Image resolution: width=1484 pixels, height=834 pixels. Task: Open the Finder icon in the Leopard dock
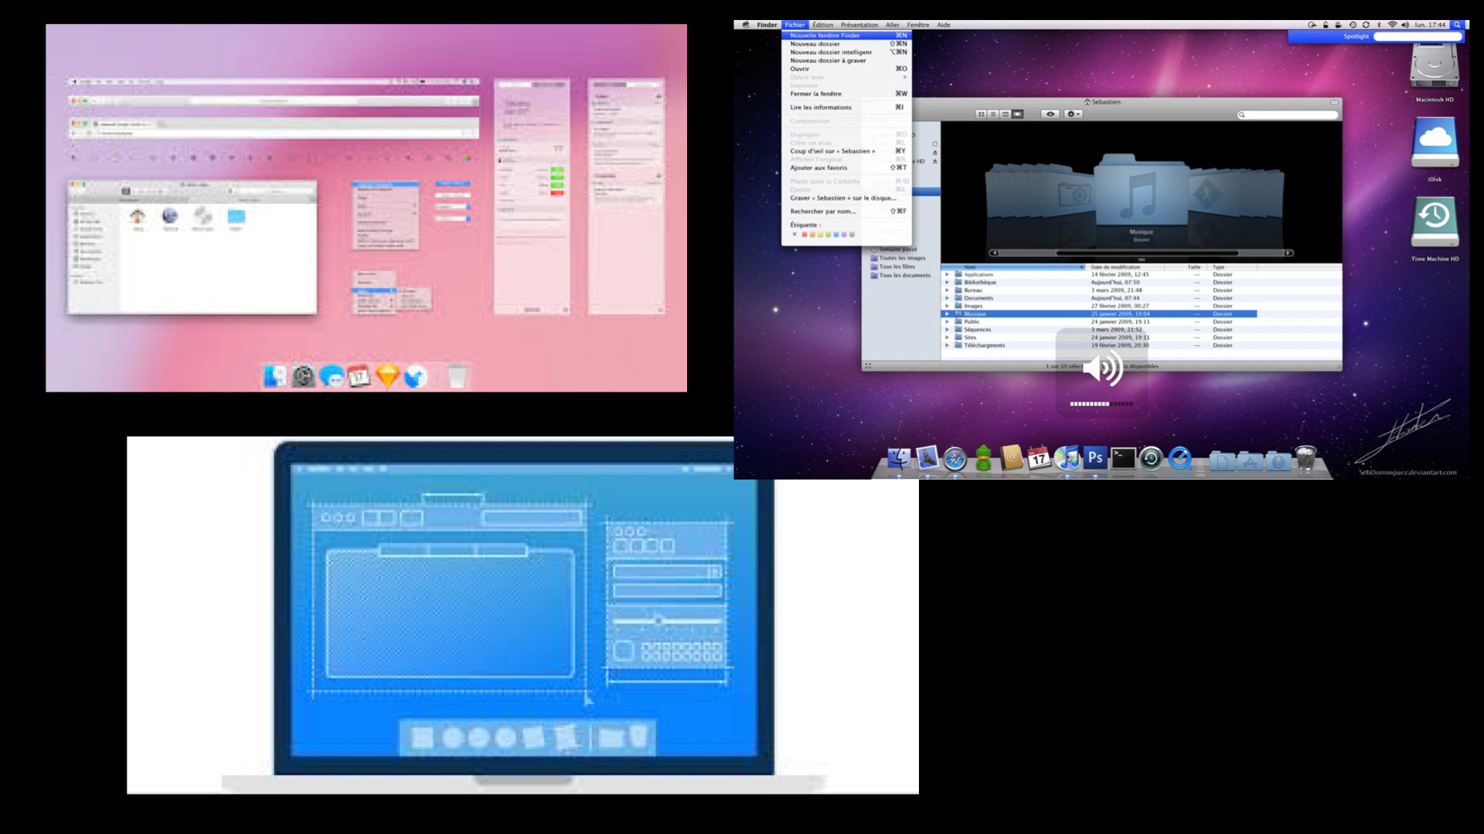pos(898,459)
